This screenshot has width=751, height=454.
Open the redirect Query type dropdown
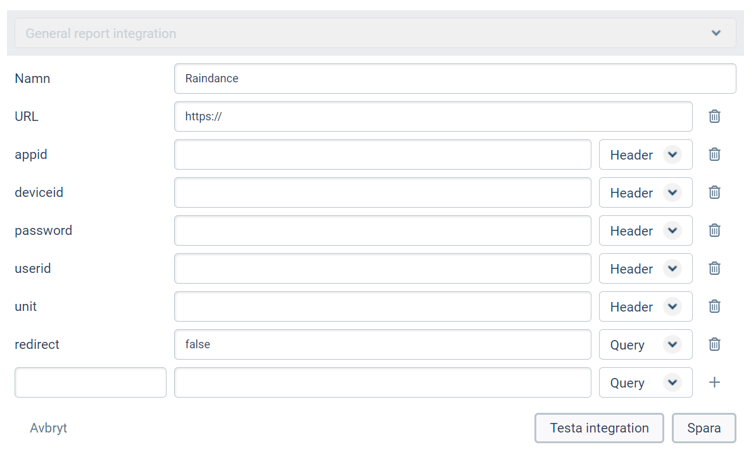[645, 345]
